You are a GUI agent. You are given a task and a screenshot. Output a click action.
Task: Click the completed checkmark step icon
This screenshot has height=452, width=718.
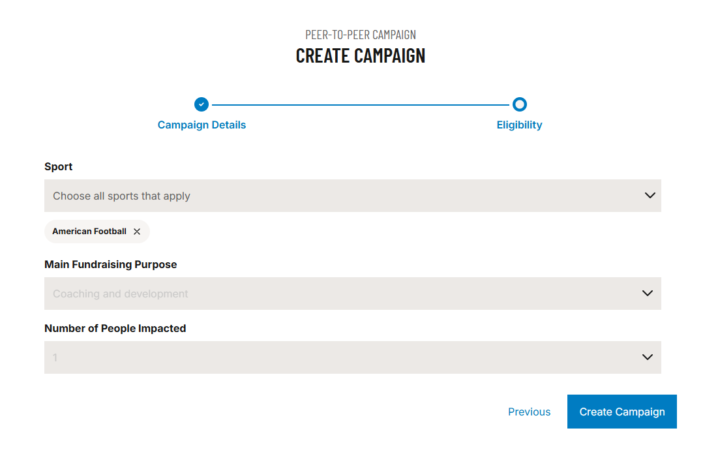[202, 104]
